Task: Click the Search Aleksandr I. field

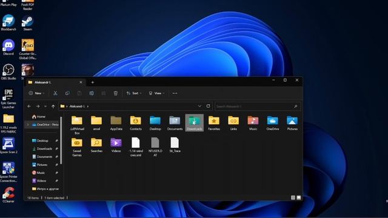Action: 258,107
